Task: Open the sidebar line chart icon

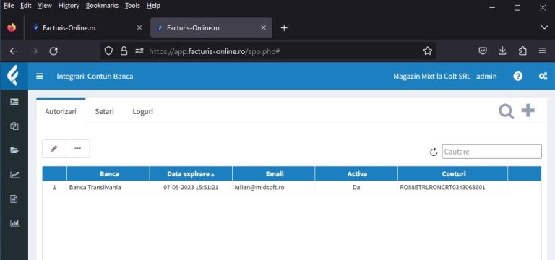Action: (14, 174)
